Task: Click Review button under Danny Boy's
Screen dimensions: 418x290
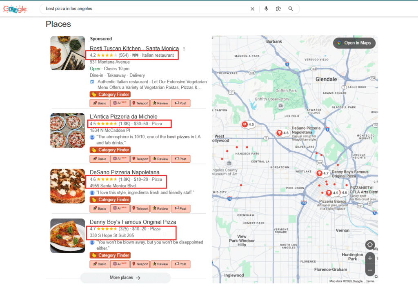Action: point(160,264)
